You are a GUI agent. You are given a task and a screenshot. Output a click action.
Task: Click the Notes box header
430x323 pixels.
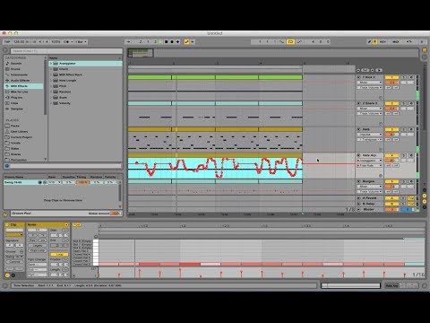coord(47,224)
